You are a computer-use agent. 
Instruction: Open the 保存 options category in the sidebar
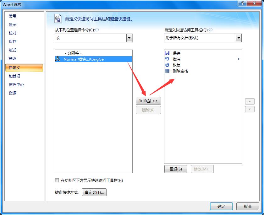[x=13, y=41]
